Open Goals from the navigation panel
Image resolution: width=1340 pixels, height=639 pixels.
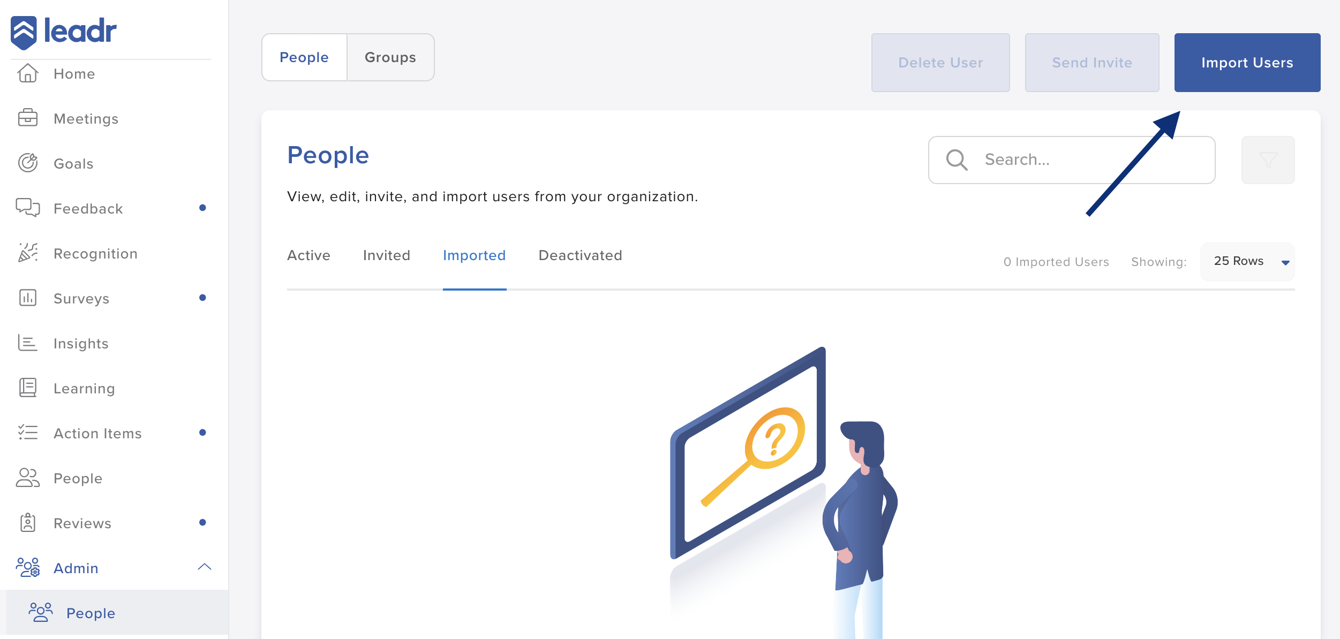click(x=73, y=163)
